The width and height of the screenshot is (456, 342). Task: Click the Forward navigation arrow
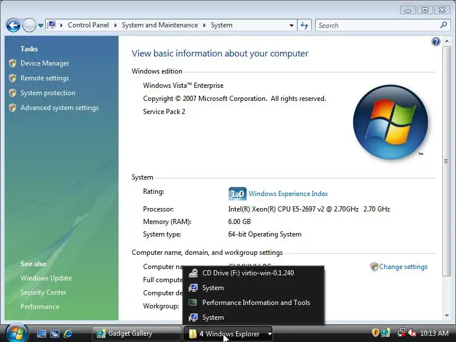29,25
